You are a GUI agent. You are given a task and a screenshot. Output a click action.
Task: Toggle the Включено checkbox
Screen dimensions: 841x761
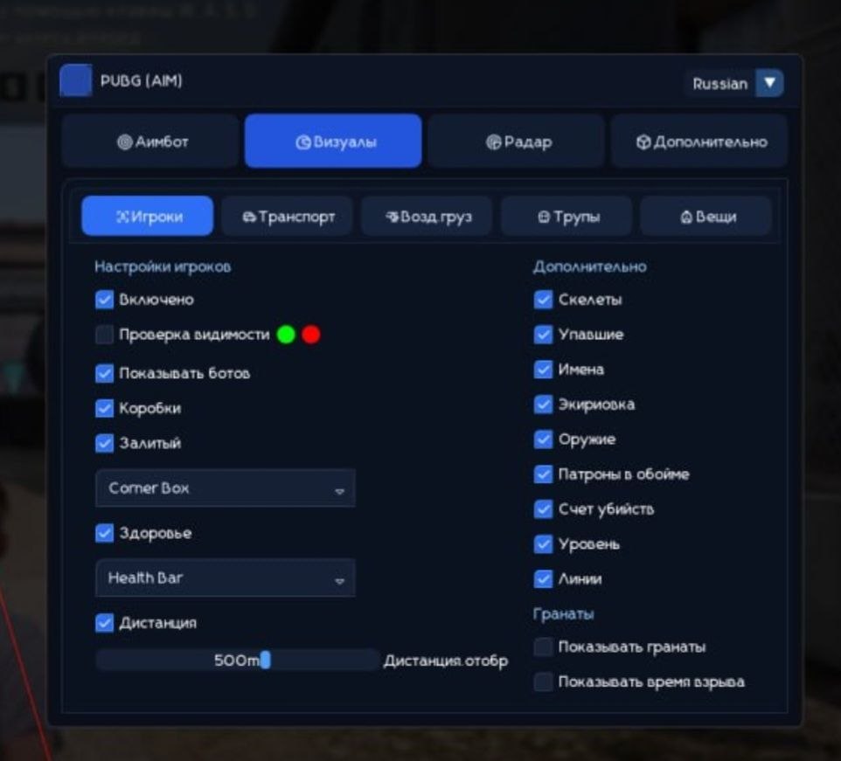[x=105, y=300]
